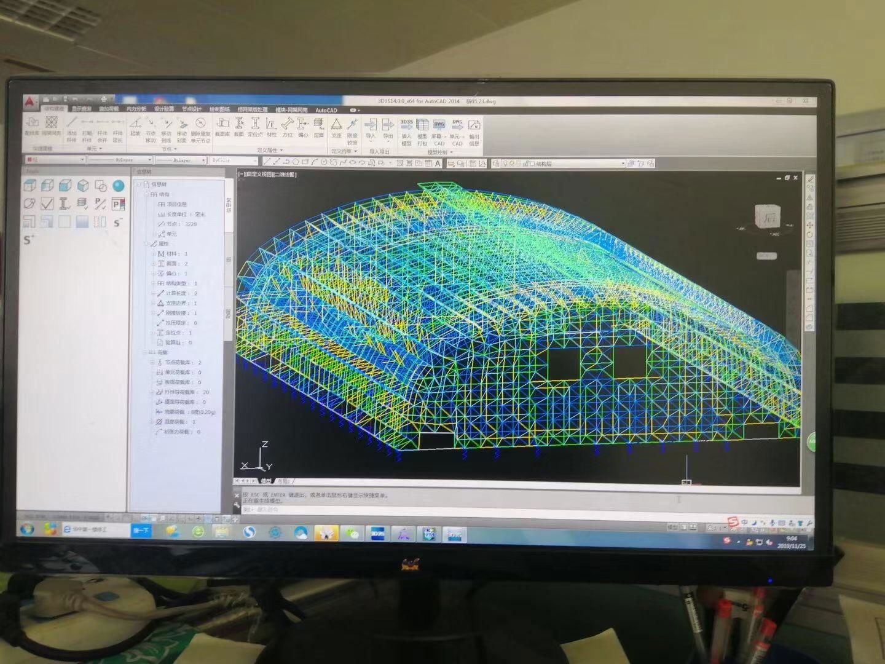
Task: Collapse the 荷载 tree node
Action: click(146, 353)
